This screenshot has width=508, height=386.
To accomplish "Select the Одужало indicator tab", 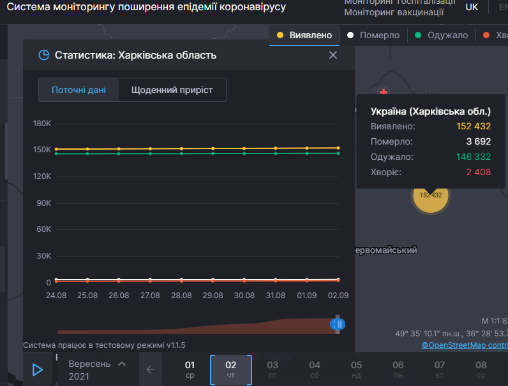I will (x=441, y=35).
